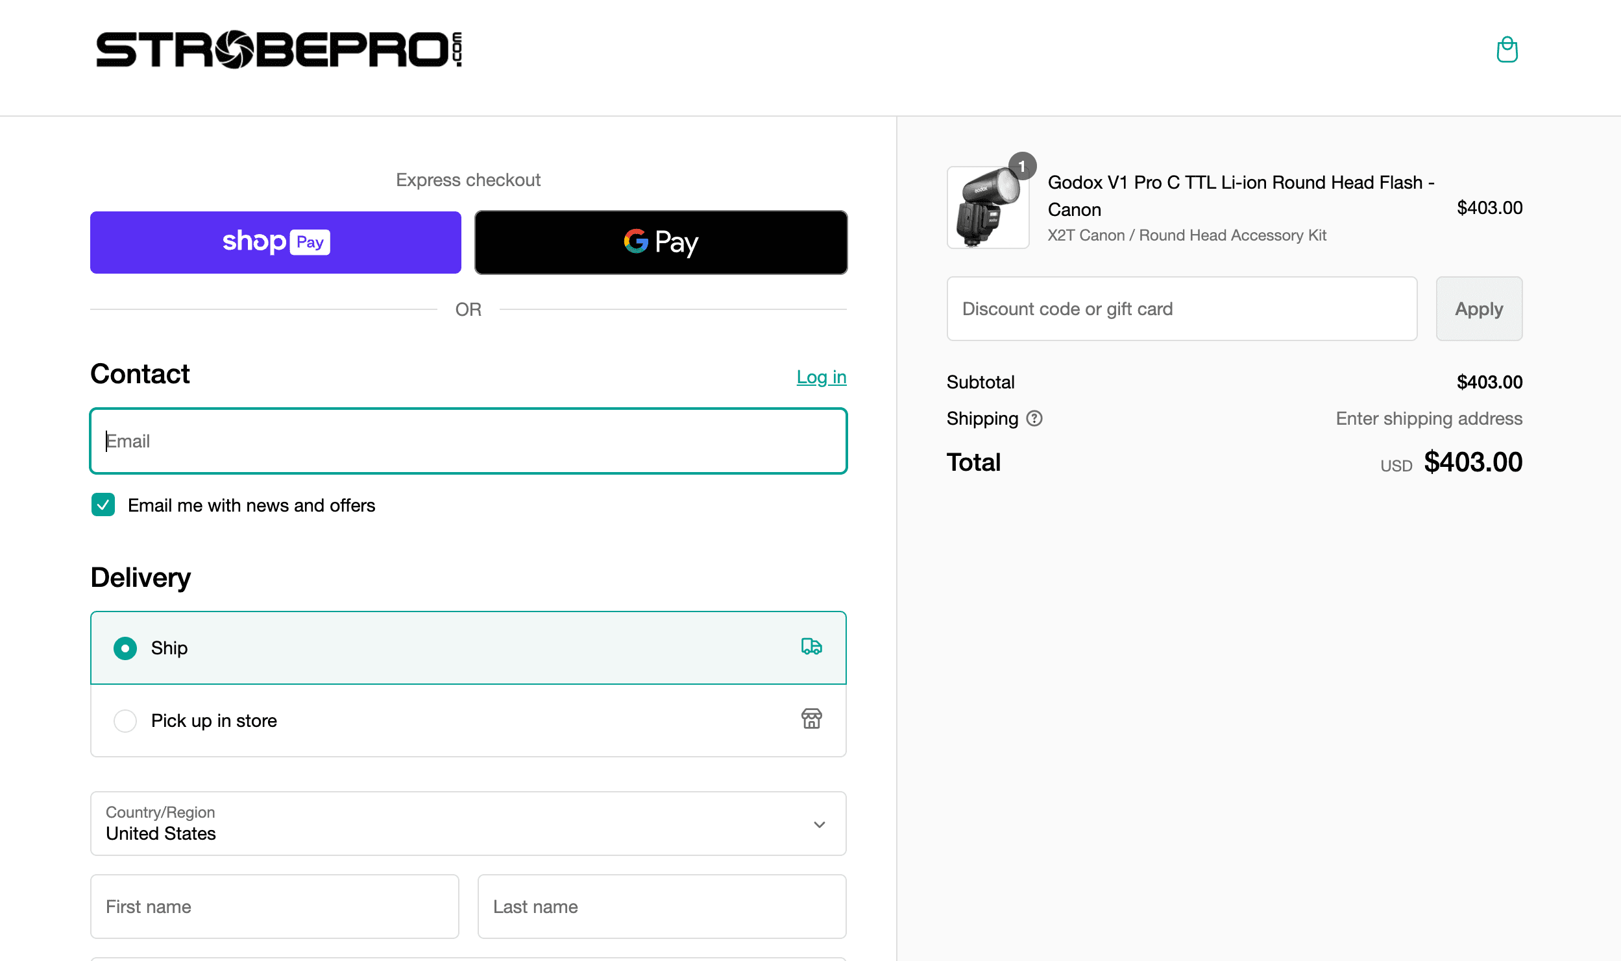Click the store icon for Pick up
Viewport: 1621px width, 961px height.
pyautogui.click(x=811, y=718)
